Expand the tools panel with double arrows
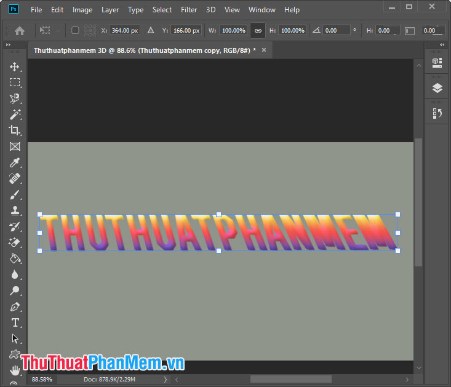The height and width of the screenshot is (387, 451). (x=8, y=44)
